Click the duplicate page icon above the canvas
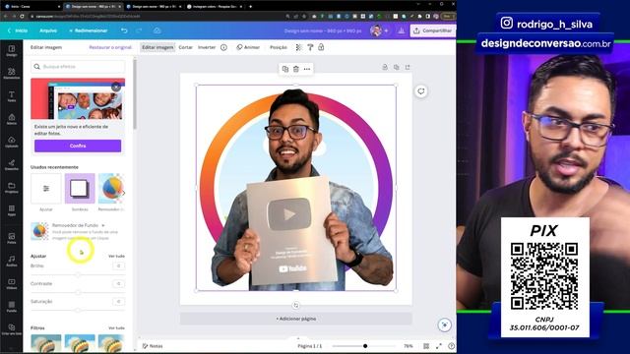This screenshot has height=354, width=630. [x=396, y=67]
